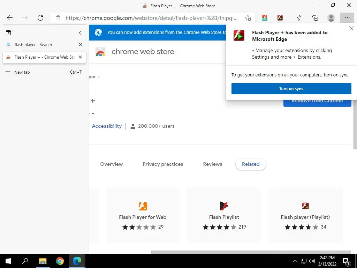
Task: Open network status tray icon
Action: pyautogui.click(x=304, y=261)
